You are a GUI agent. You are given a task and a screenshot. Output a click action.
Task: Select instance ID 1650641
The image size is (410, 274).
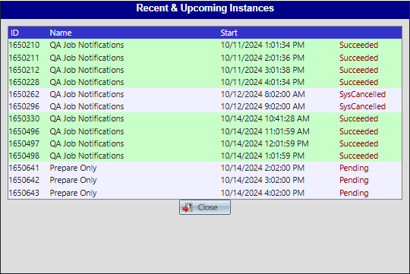(x=24, y=168)
